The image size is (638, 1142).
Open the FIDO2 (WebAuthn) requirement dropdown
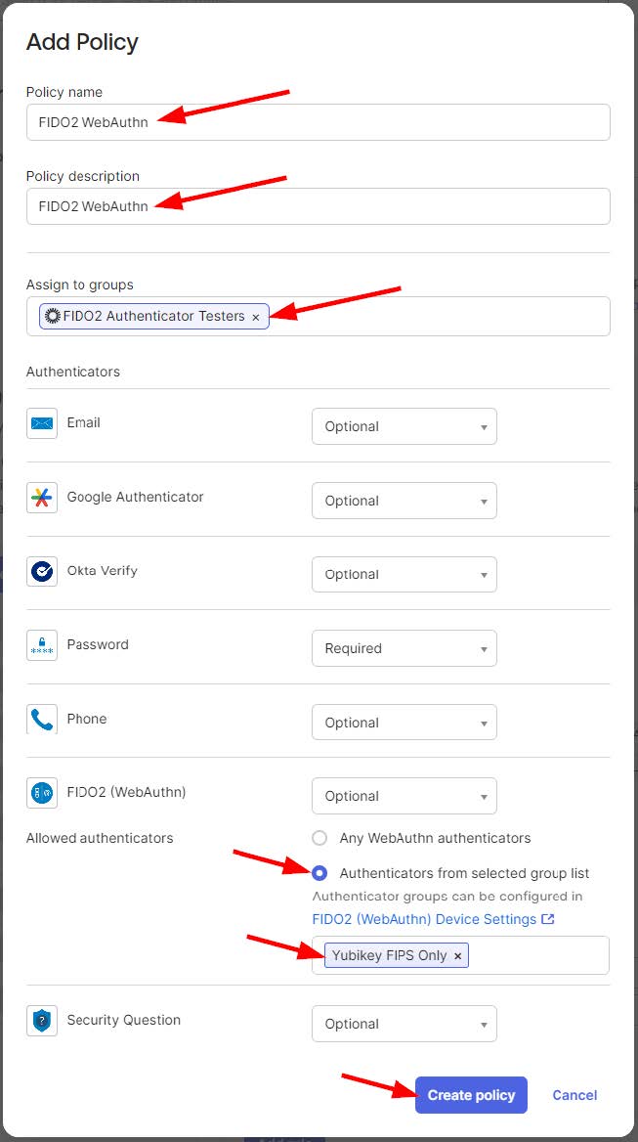pos(404,796)
